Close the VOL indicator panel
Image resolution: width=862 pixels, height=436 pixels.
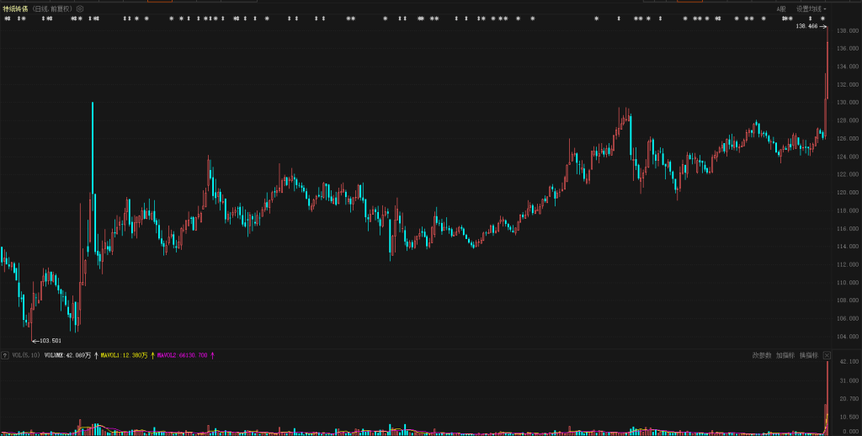pyautogui.click(x=827, y=355)
